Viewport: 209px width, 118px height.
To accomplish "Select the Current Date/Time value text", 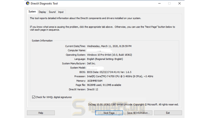I will 109,46.
